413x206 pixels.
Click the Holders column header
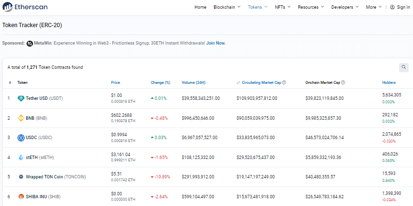pos(389,82)
